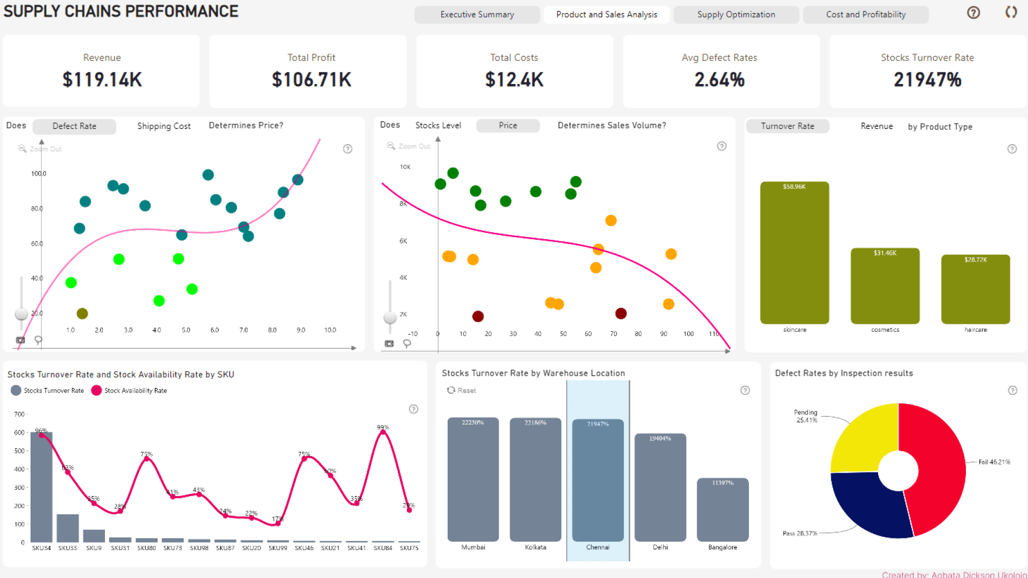Image resolution: width=1028 pixels, height=578 pixels.
Task: Click the 'SKU75' axis label
Action: (x=409, y=547)
